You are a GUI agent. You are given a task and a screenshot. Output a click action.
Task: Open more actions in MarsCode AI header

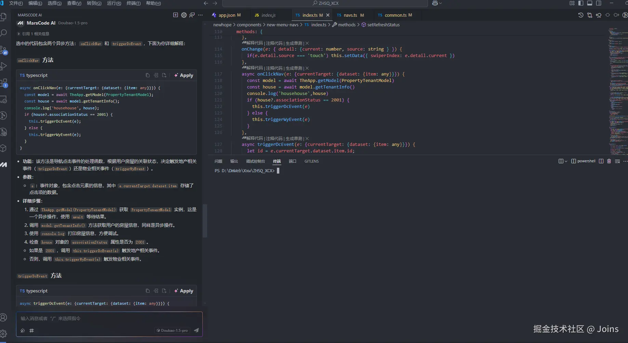click(x=200, y=15)
